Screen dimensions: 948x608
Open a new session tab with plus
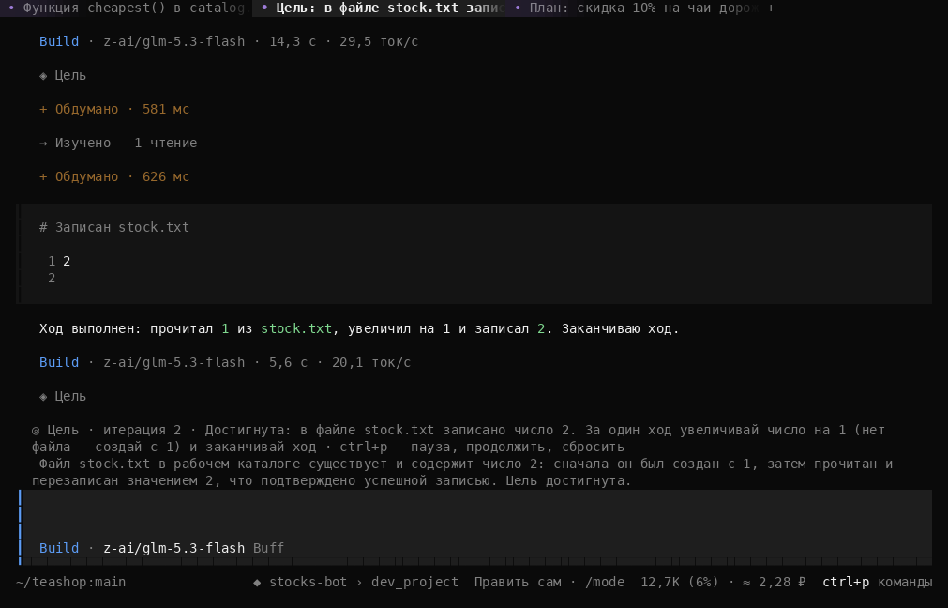(771, 8)
